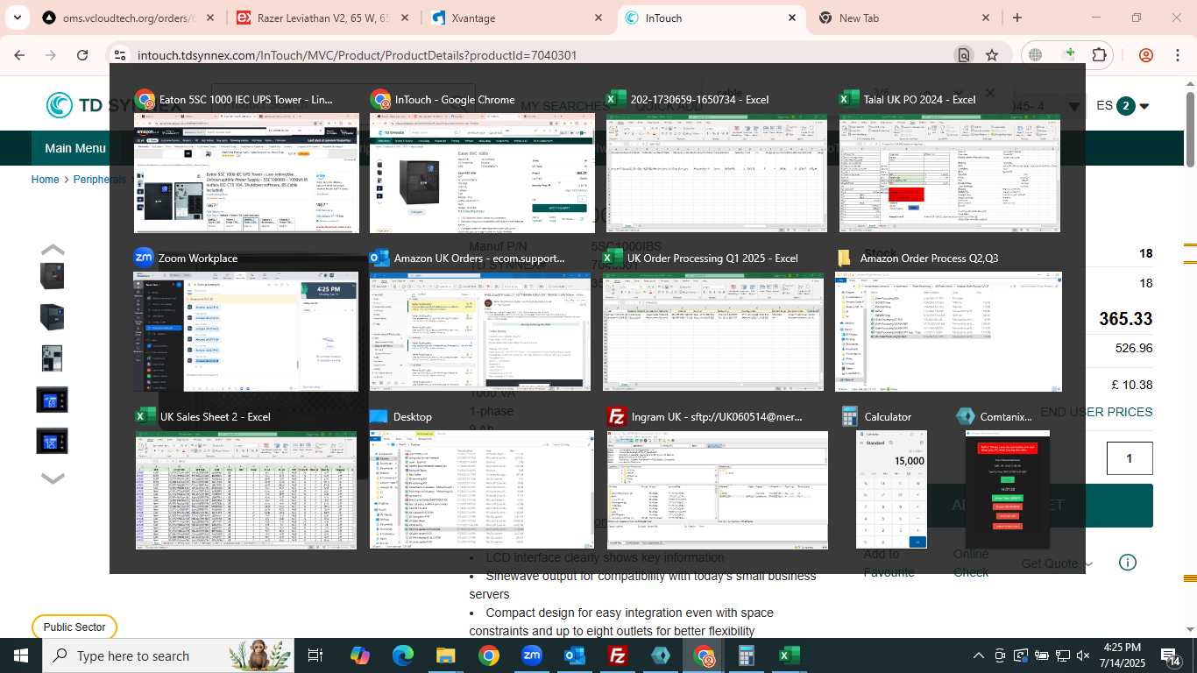Image resolution: width=1197 pixels, height=673 pixels.
Task: Open the Chrome profile avatar icon
Action: (x=1146, y=55)
